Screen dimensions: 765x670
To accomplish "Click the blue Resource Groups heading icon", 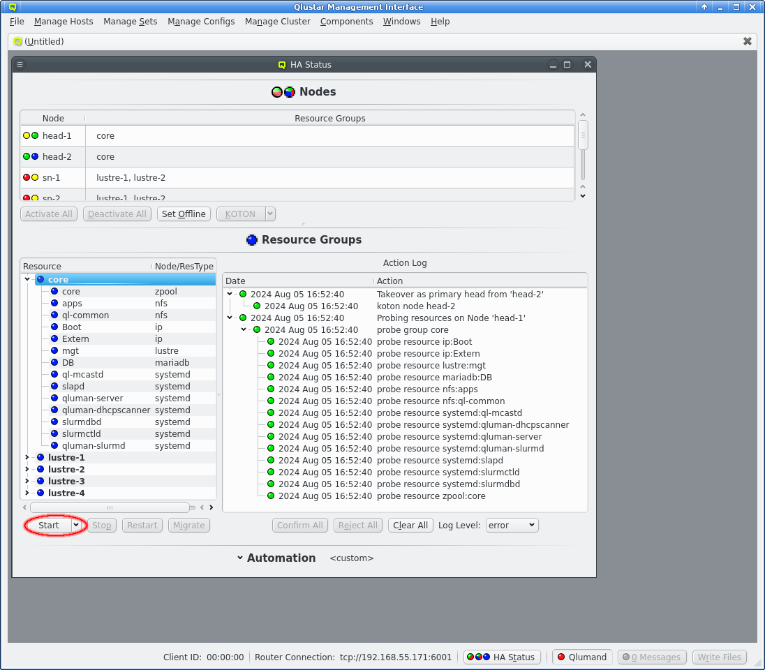I will pos(252,240).
